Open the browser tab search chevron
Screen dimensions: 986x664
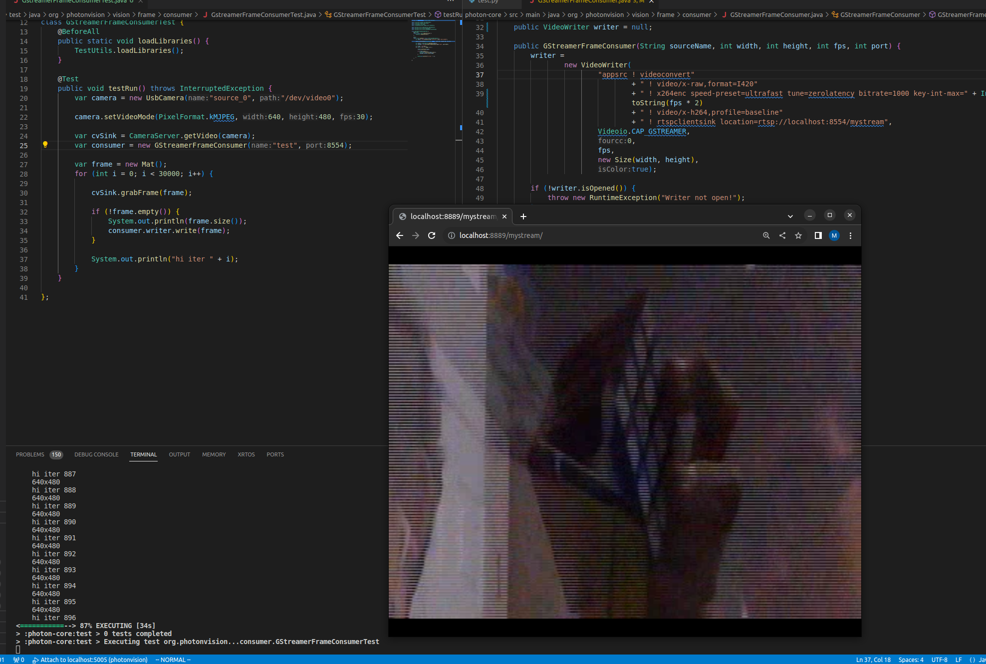click(790, 216)
